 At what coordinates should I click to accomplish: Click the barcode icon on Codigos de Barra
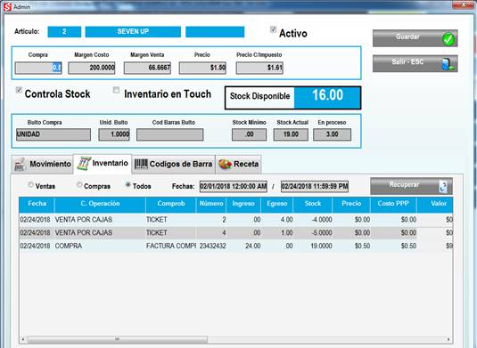[x=141, y=165]
